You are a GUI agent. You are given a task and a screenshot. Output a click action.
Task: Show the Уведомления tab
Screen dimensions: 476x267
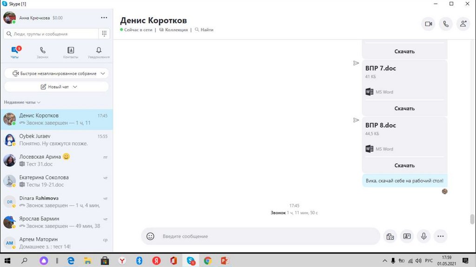pyautogui.click(x=99, y=53)
